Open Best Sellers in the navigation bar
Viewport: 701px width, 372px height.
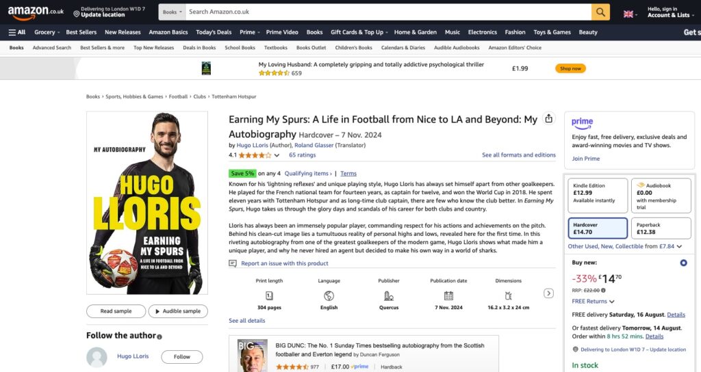(x=81, y=32)
